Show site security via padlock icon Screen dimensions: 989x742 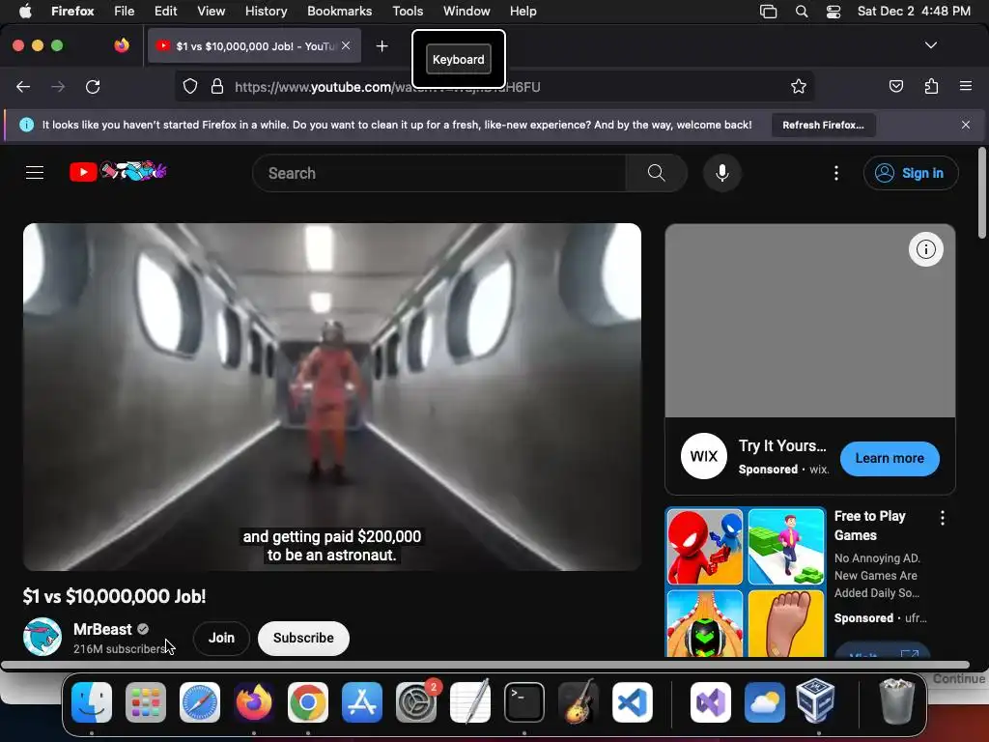[217, 86]
